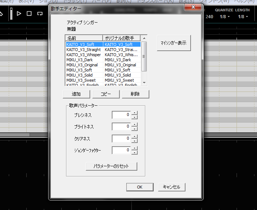Screen dimensions: 257x210
Task: Select MIKU_V3_Soft singer row
Action: point(103,70)
